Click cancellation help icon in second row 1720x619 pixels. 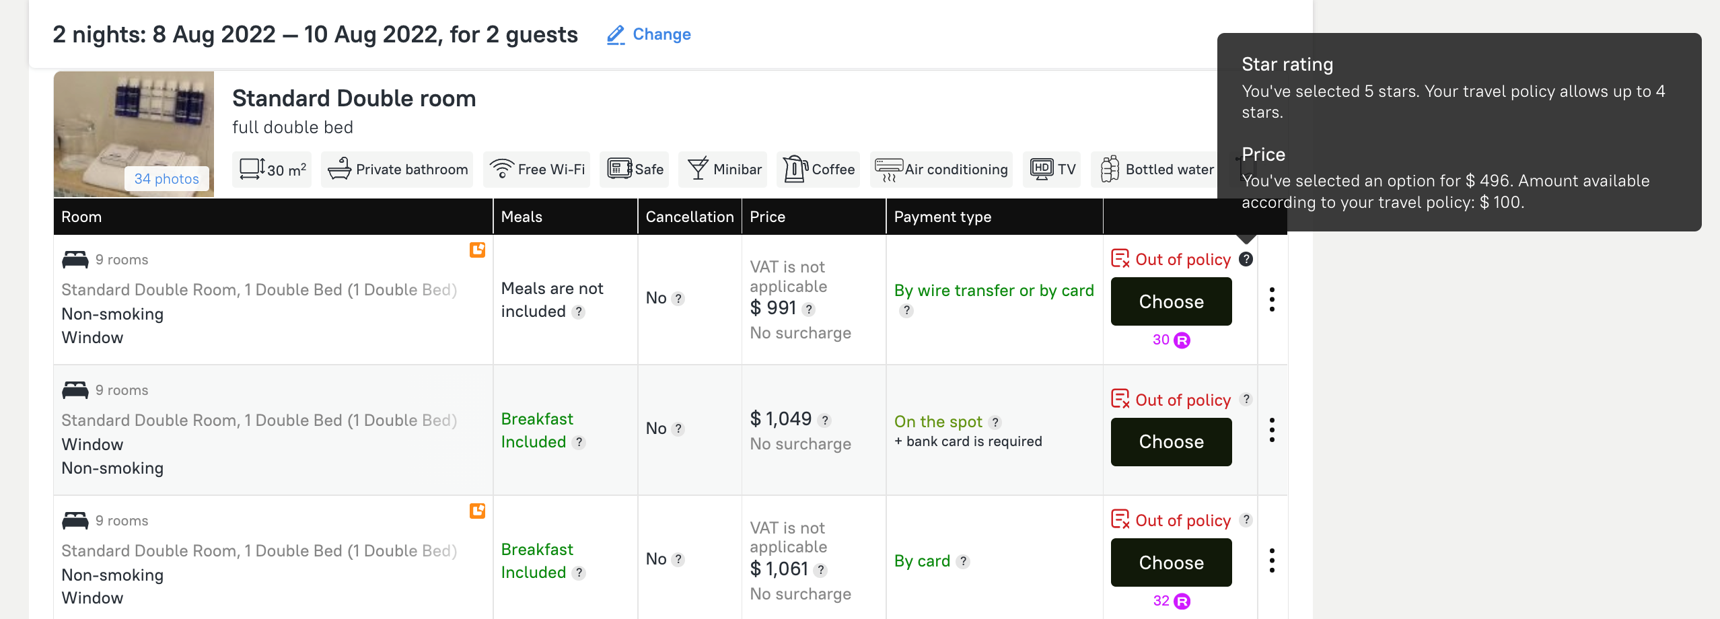coord(678,429)
